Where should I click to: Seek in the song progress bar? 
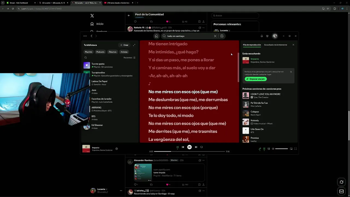(x=189, y=151)
